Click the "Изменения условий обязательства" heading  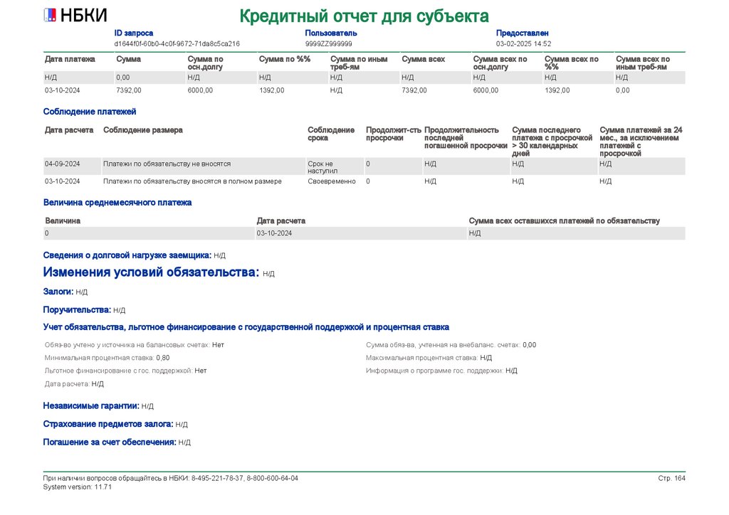pos(151,272)
